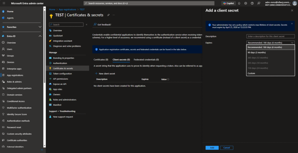The height and width of the screenshot is (153, 298).
Task: Pin the TEST Certificates & secrets page
Action: click(108, 15)
